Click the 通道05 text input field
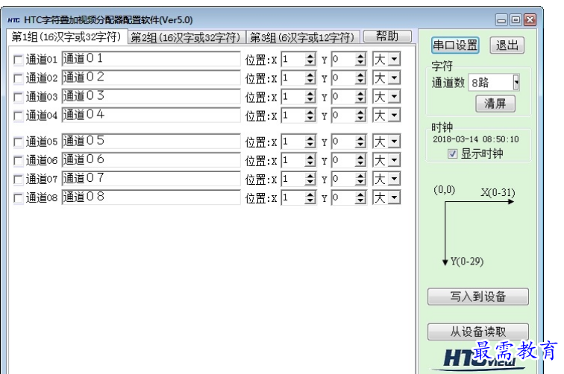Viewport: 564px width, 374px height. 151,142
